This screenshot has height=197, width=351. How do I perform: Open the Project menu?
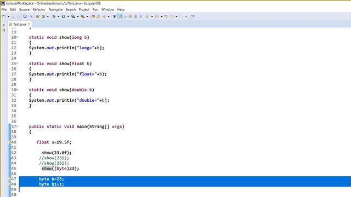click(84, 10)
